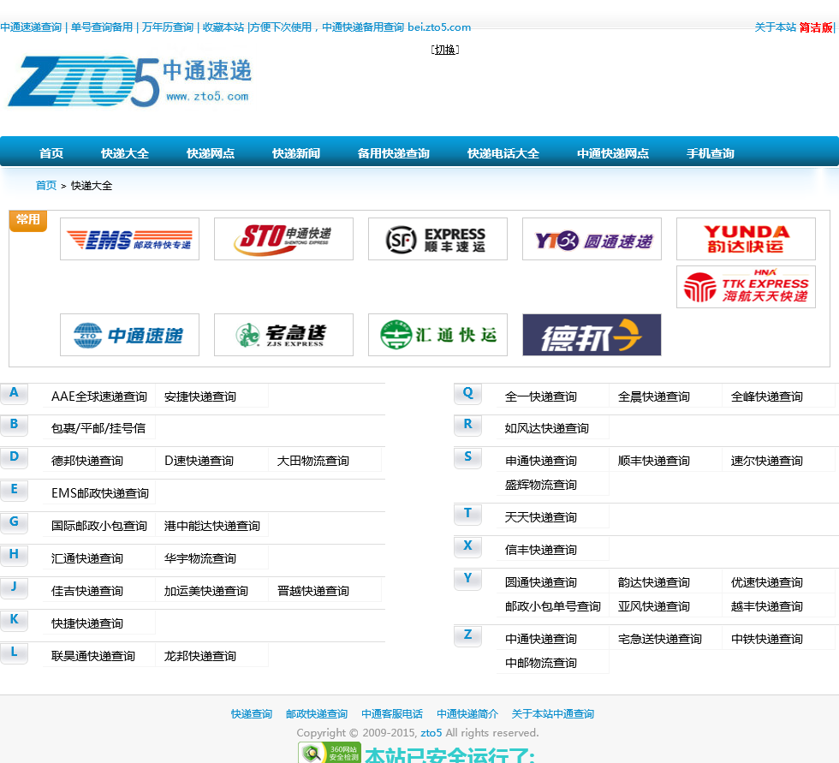This screenshot has height=763, width=839.
Task: Open 备用快递查询 in the navigation bar
Action: [x=393, y=153]
